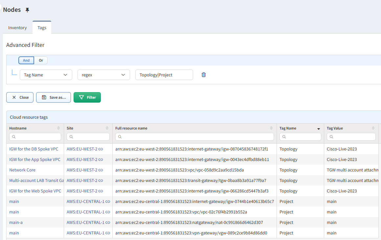This screenshot has width=381, height=240.
Task: Click the sort icon on the Site column
Action: click(x=106, y=128)
